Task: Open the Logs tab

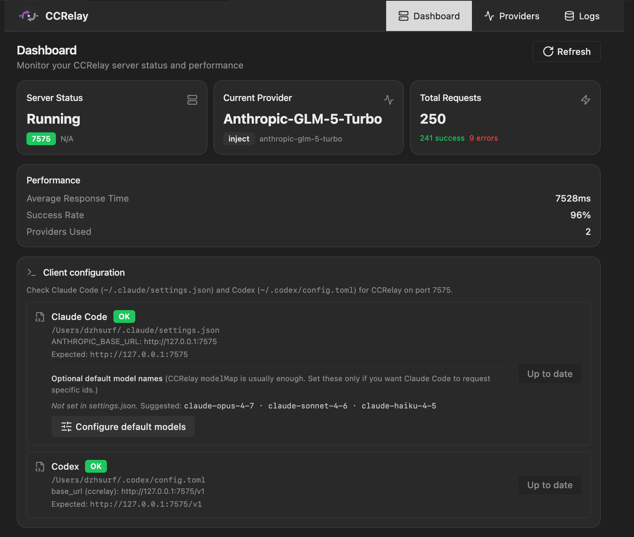Action: pos(582,16)
